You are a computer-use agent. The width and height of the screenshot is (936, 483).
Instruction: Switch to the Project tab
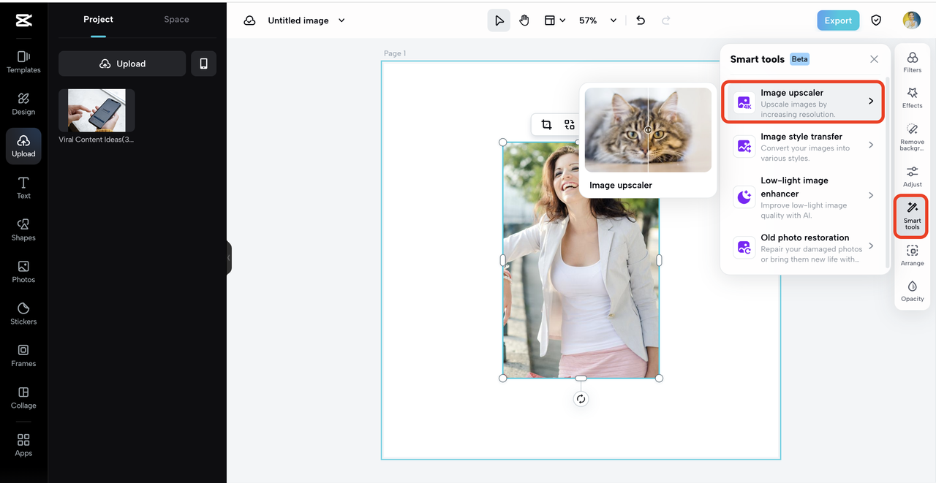98,20
